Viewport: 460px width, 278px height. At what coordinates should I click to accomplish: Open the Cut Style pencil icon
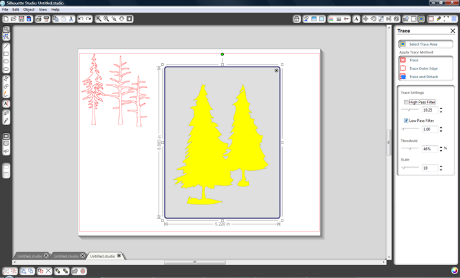click(x=439, y=19)
